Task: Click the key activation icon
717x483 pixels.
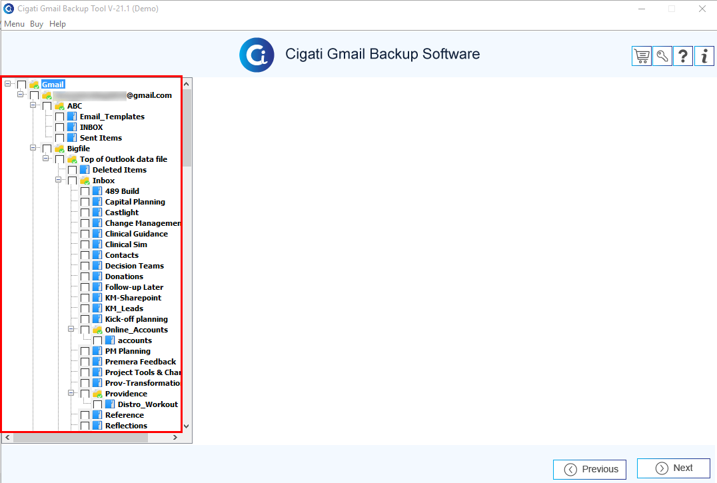Action: [662, 56]
